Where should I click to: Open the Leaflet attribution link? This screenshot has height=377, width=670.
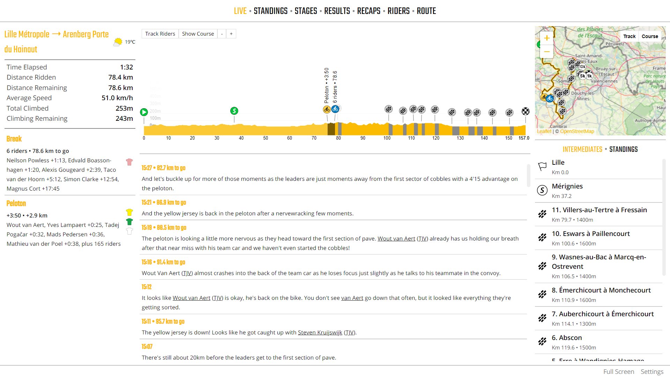click(x=544, y=132)
